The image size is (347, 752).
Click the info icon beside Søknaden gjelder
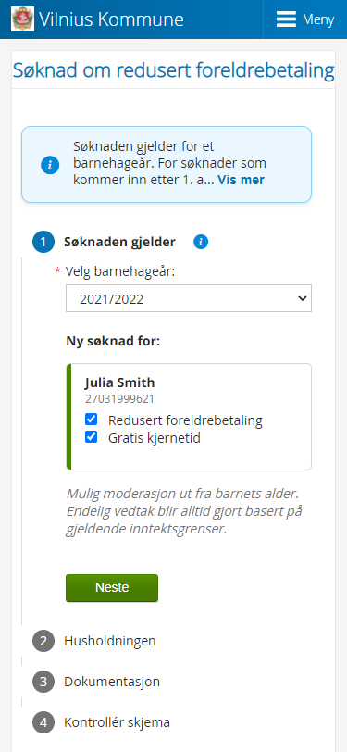pyautogui.click(x=201, y=243)
